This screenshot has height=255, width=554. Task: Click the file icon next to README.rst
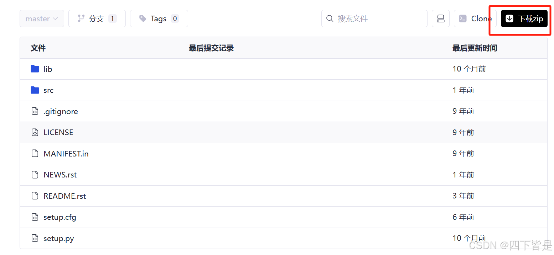[35, 196]
